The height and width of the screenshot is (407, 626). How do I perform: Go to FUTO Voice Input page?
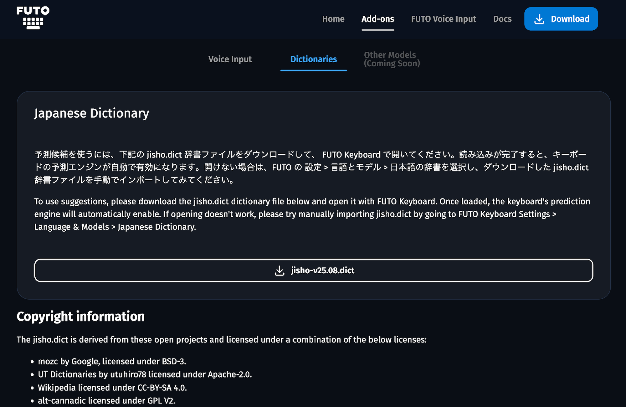tap(444, 19)
